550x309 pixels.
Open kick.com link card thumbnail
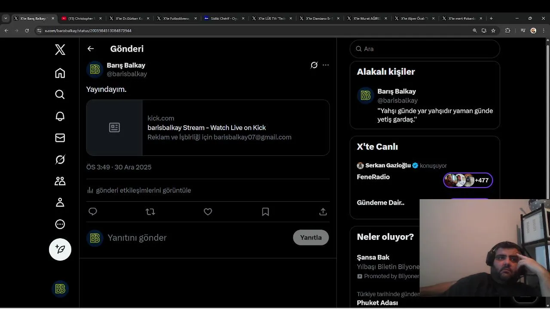114,127
